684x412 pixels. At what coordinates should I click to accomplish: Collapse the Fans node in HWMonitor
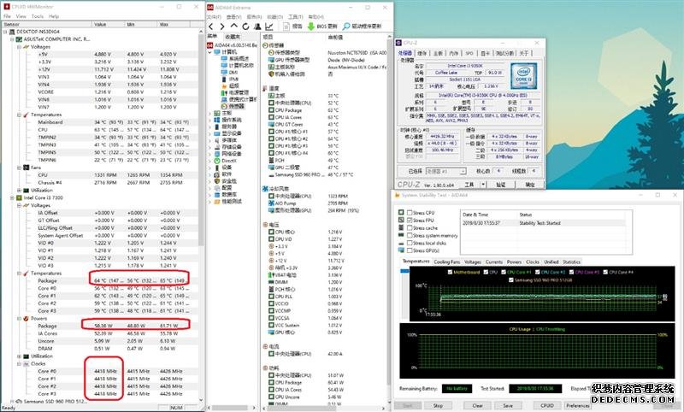[x=20, y=168]
